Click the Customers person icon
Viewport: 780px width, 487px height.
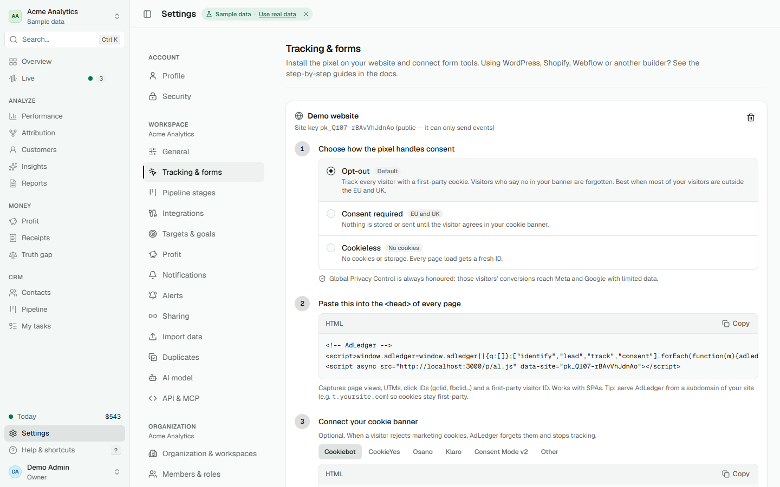point(13,150)
